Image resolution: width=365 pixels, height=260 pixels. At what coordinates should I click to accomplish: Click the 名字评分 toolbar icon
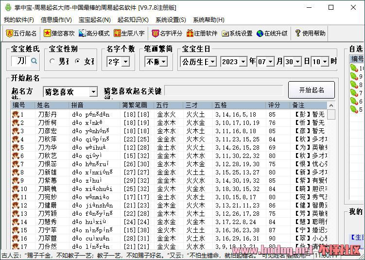click(x=155, y=34)
